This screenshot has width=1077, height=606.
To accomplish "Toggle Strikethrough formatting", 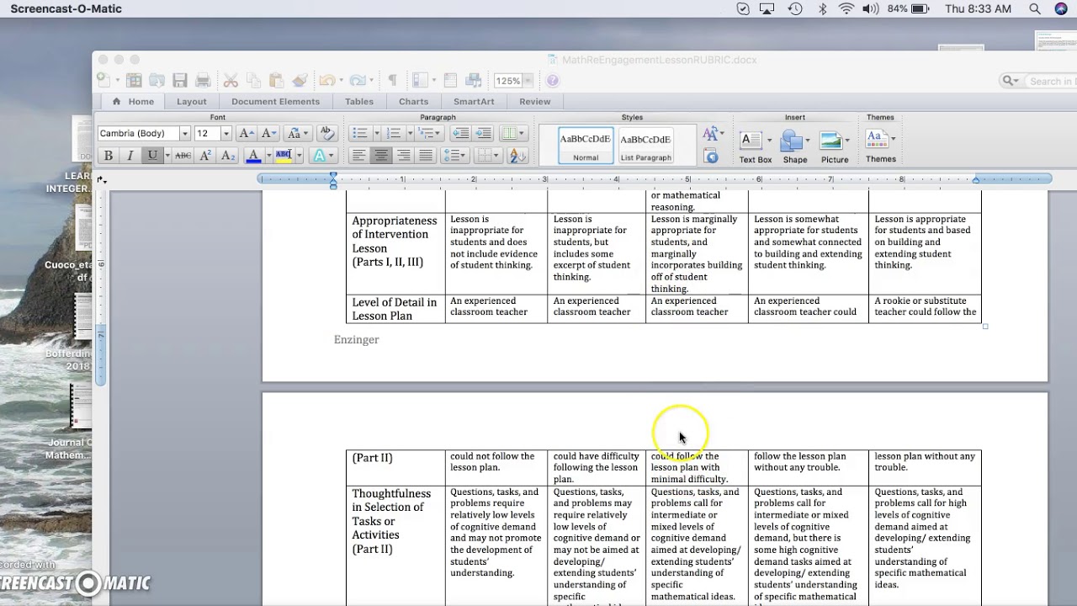I will coord(183,156).
